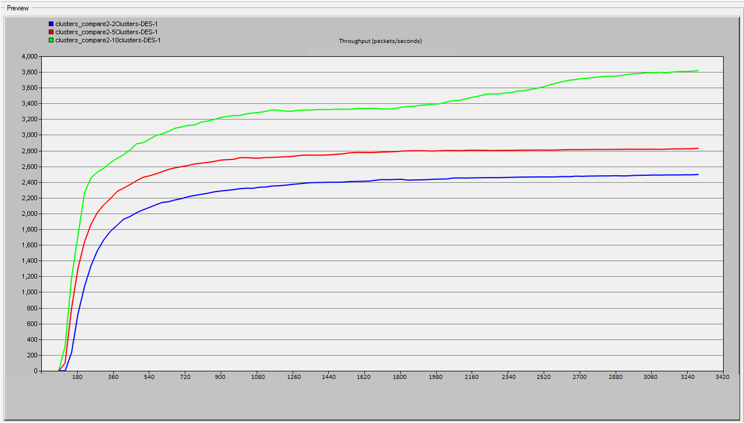Image resolution: width=744 pixels, height=423 pixels.
Task: Click the 3,200 y-axis label
Action: 29,119
